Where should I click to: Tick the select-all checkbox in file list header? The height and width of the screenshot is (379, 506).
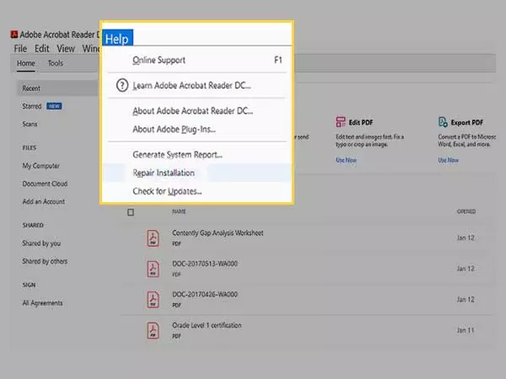[131, 212]
